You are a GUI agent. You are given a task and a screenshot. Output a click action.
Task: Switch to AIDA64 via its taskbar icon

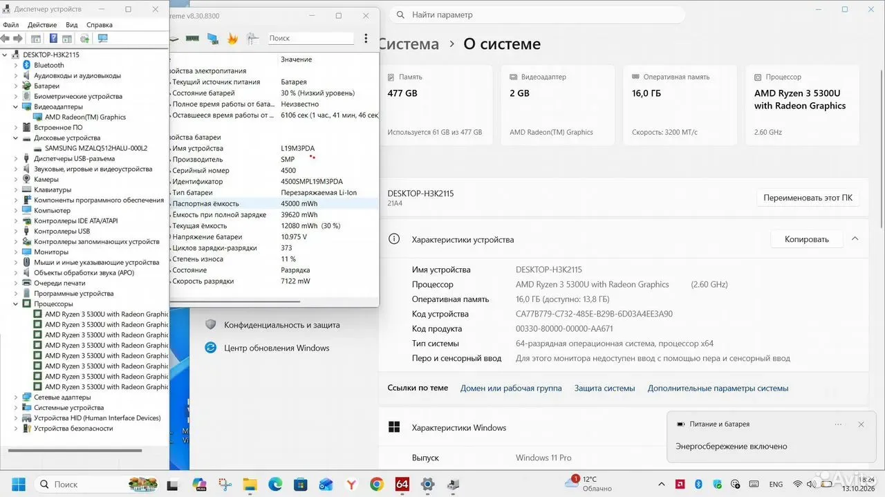[x=402, y=485]
